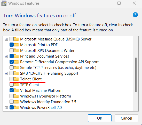The image size is (142, 125).
Task: Select the TFTP Client label
Action: point(29,85)
